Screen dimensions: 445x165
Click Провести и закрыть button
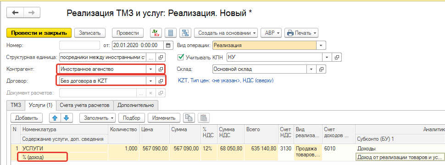click(39, 33)
